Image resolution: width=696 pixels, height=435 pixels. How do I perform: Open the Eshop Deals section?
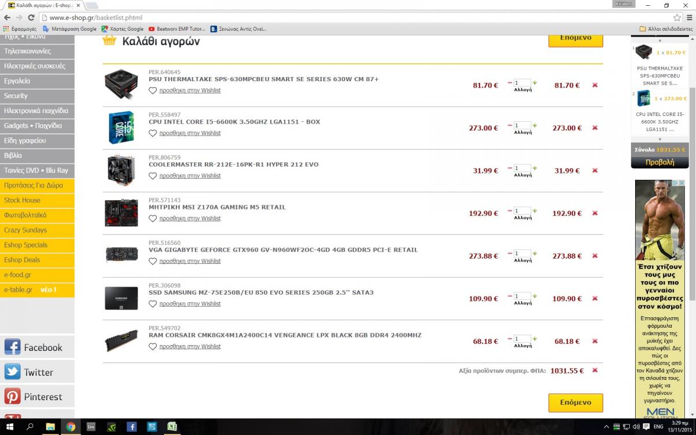pyautogui.click(x=37, y=260)
